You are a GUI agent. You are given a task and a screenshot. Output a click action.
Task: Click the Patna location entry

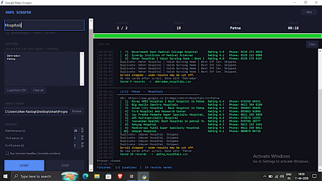point(11,59)
